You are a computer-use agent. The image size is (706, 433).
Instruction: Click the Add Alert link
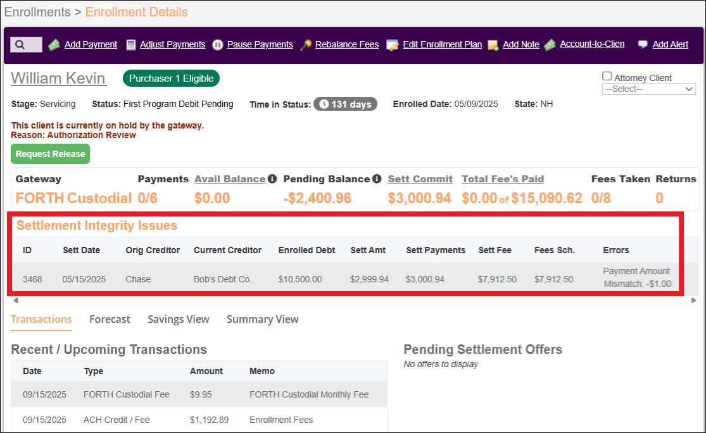pyautogui.click(x=671, y=44)
